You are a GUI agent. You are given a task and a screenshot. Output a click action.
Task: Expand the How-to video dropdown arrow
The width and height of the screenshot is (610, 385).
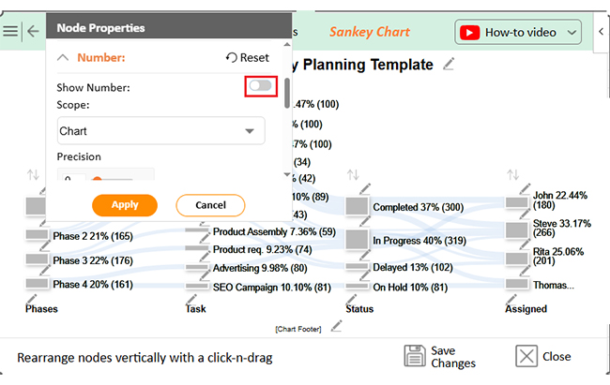(x=572, y=33)
